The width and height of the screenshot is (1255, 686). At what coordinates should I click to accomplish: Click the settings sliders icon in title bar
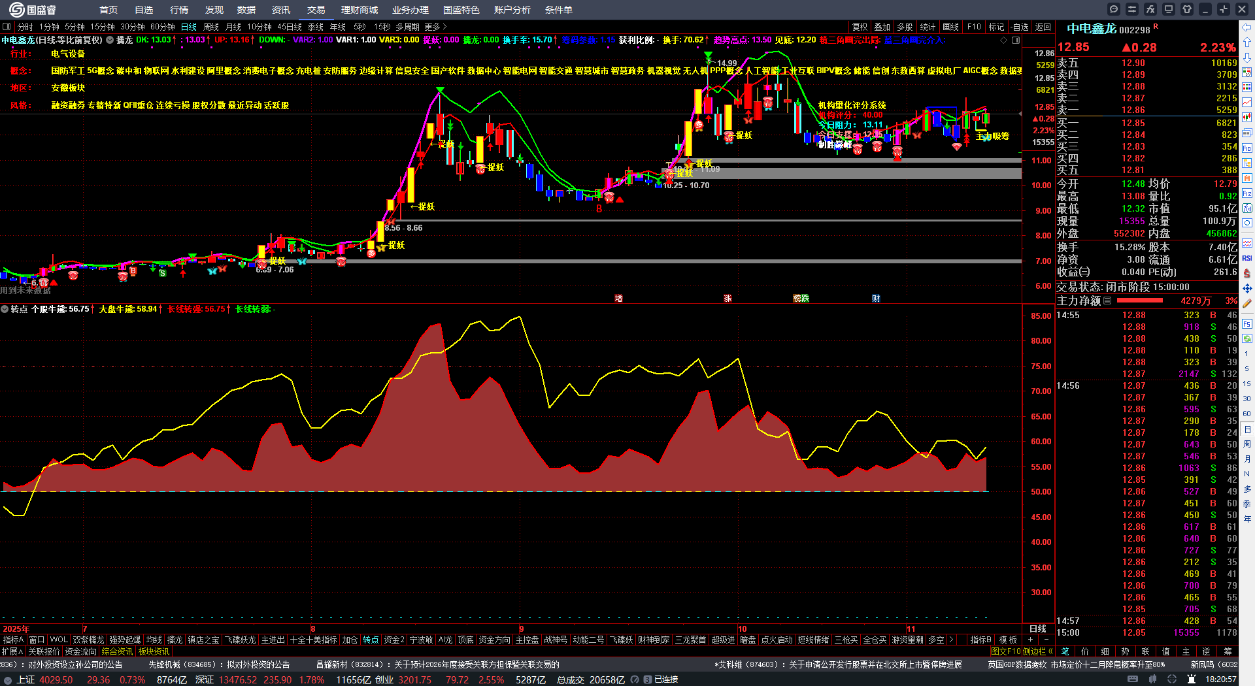(1132, 9)
